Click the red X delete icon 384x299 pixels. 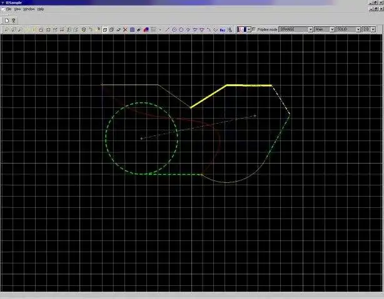point(125,29)
